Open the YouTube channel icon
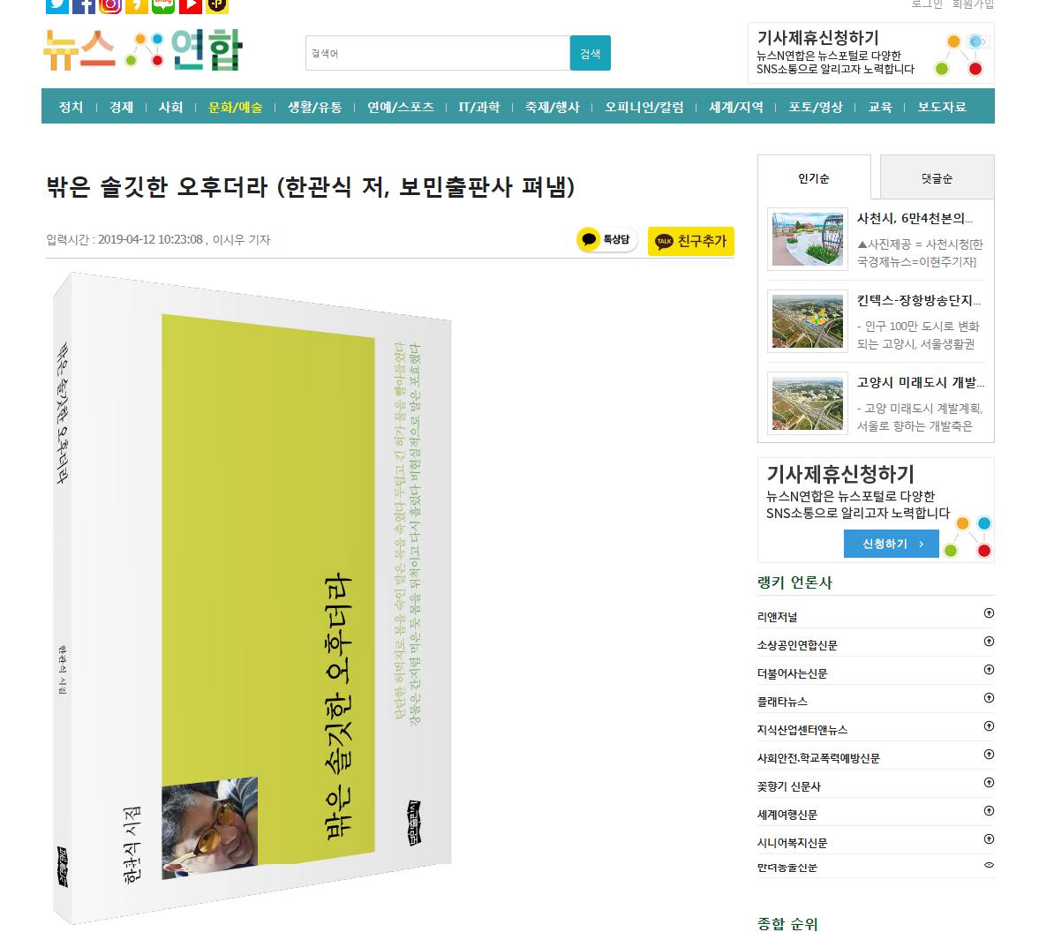The width and height of the screenshot is (1039, 932). pos(190,6)
